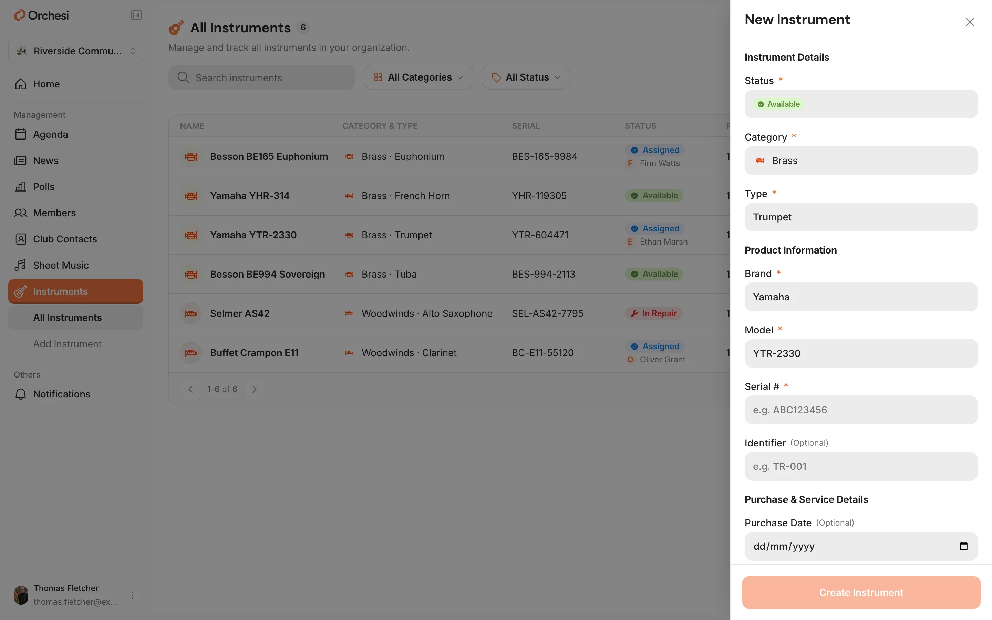Click assignee Ethan Marsh
The height and width of the screenshot is (620, 992).
coord(663,241)
